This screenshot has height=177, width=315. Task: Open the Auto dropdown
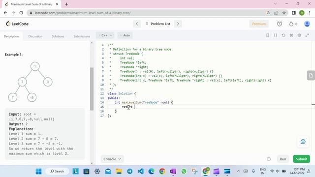click(x=125, y=35)
